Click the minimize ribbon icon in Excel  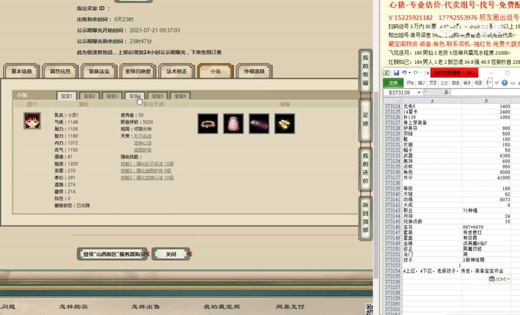pos(513,83)
